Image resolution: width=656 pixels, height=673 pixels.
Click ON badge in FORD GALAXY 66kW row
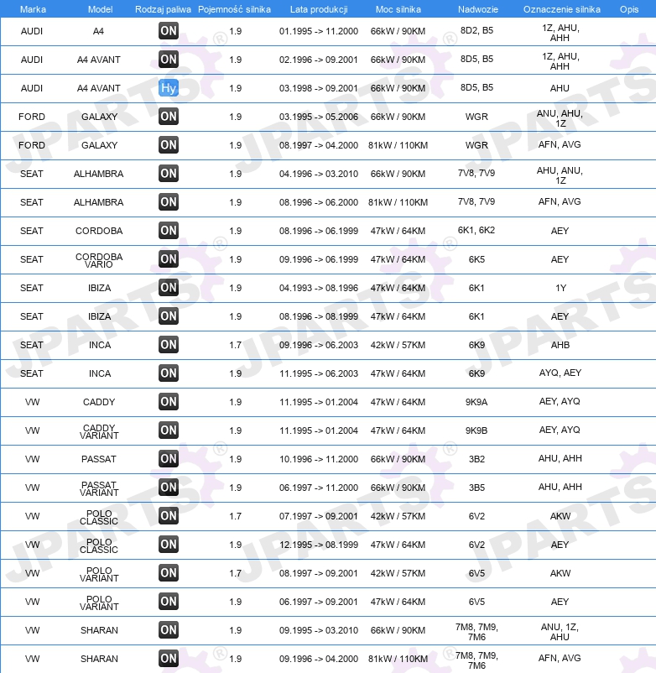(x=168, y=117)
